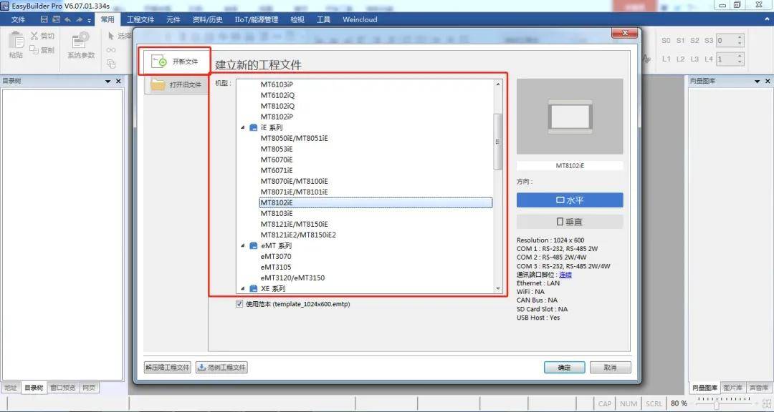Viewport: 774px width, 412px height.
Task: Click the eMT 系列 series device icon
Action: 254,245
